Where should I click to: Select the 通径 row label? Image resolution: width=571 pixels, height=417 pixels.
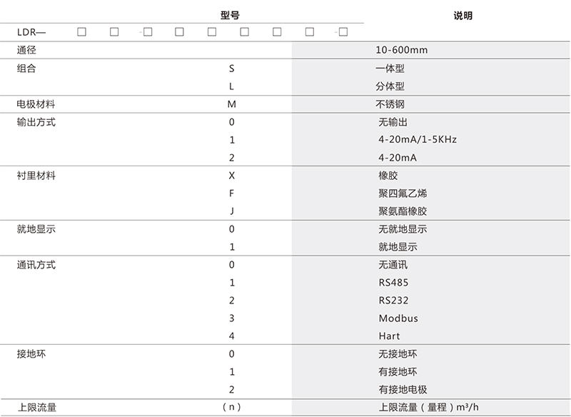26,50
